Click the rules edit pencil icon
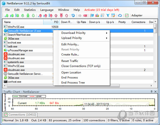 point(113,16)
